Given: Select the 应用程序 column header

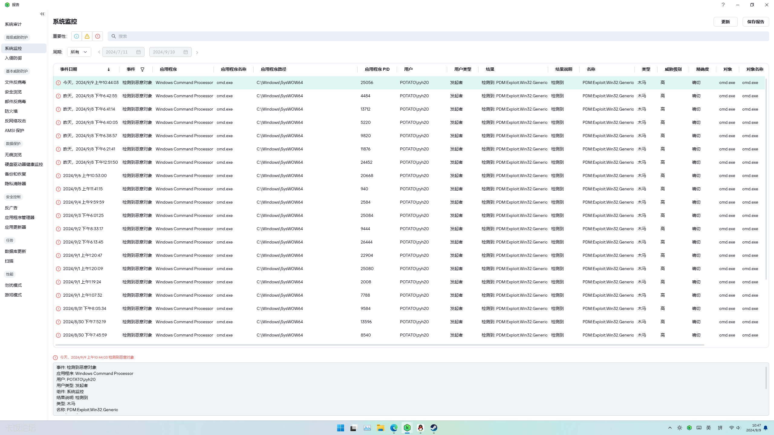Looking at the screenshot, I should pyautogui.click(x=168, y=69).
